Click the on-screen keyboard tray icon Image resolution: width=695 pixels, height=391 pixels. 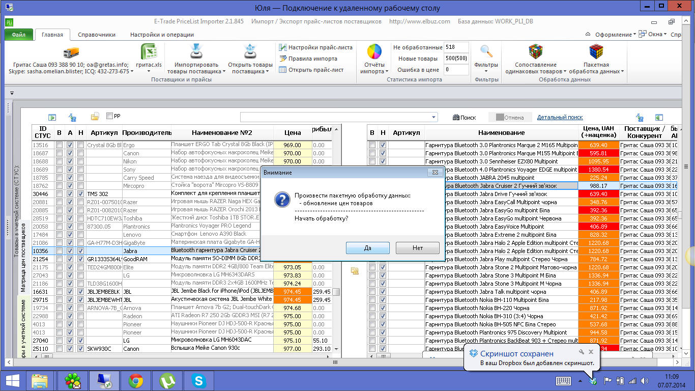[564, 381]
